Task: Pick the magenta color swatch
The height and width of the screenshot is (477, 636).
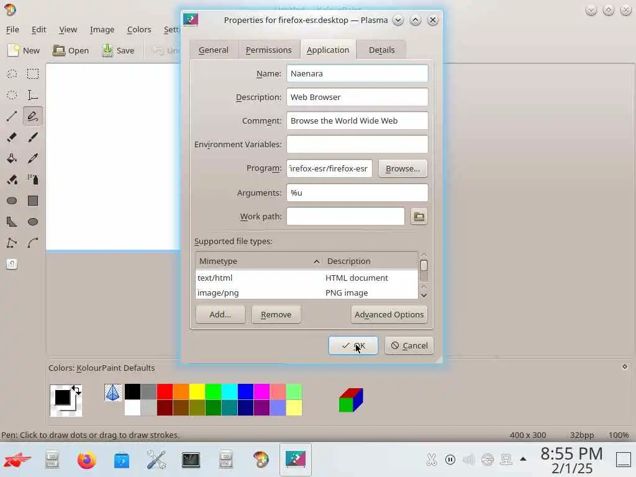Action: pos(262,392)
